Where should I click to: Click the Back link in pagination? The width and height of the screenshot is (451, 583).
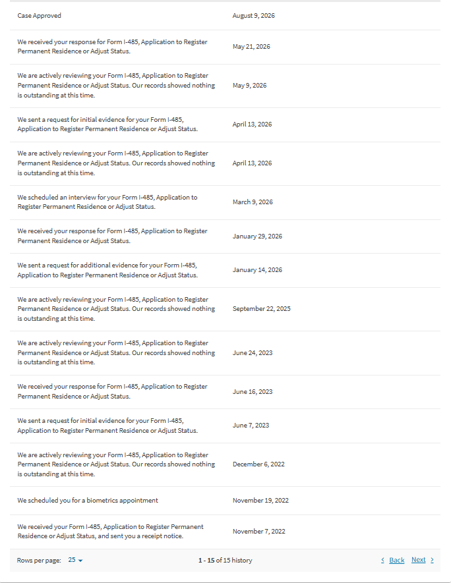[x=397, y=560]
